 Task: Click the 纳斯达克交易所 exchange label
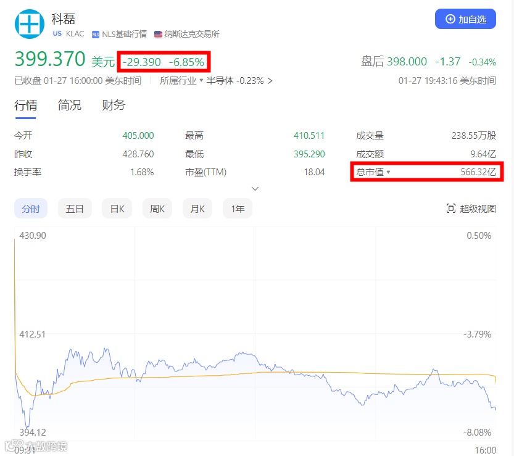coord(192,34)
